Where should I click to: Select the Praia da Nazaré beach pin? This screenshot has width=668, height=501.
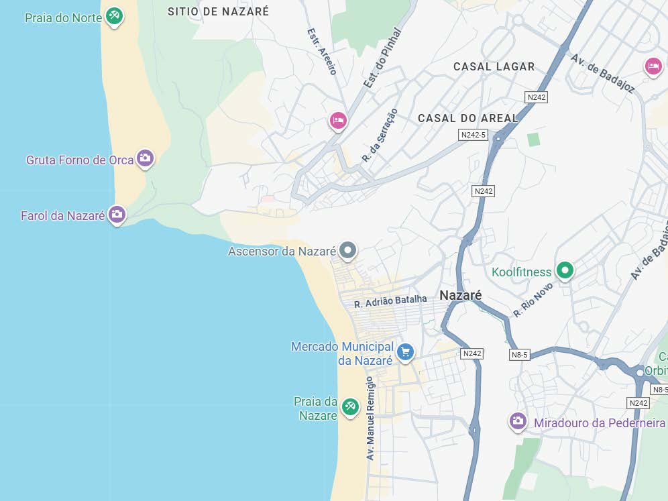click(350, 407)
